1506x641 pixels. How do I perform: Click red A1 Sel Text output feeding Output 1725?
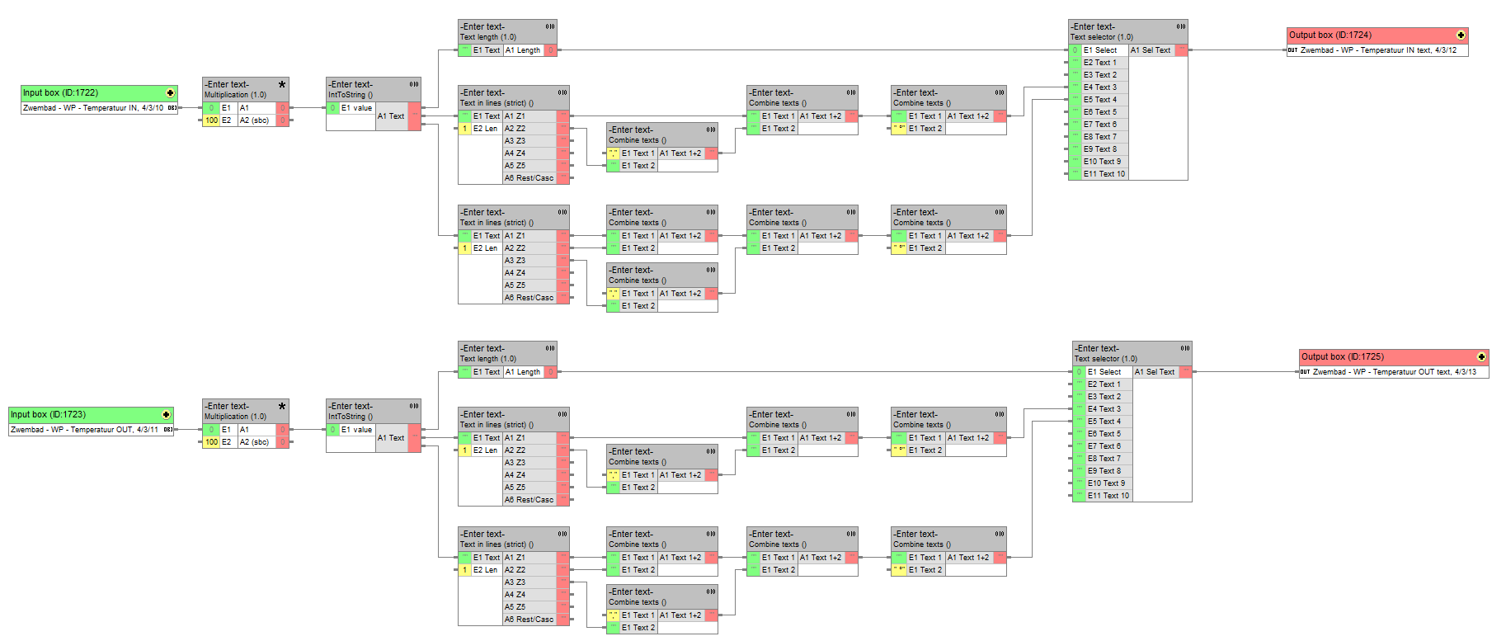1185,372
